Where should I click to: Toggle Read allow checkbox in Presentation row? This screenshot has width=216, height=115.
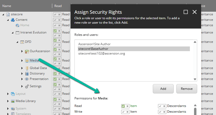(55, 79)
